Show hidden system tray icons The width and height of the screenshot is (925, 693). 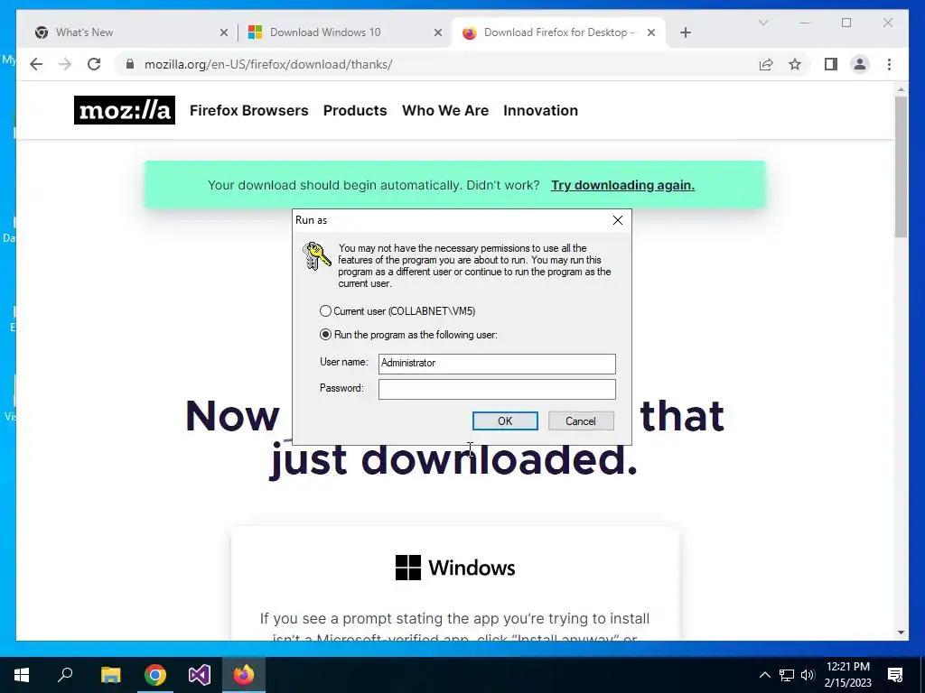(x=764, y=675)
